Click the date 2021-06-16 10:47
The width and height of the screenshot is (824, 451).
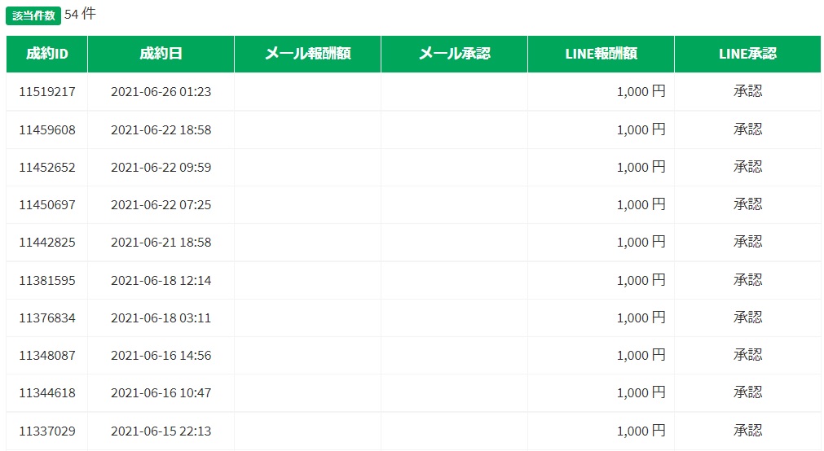point(161,393)
